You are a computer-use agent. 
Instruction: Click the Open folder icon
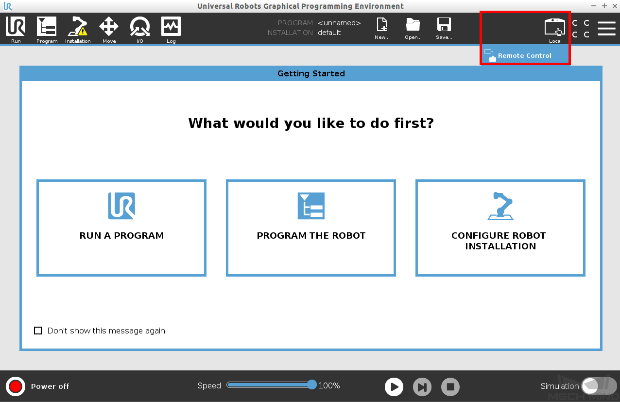[x=413, y=29]
